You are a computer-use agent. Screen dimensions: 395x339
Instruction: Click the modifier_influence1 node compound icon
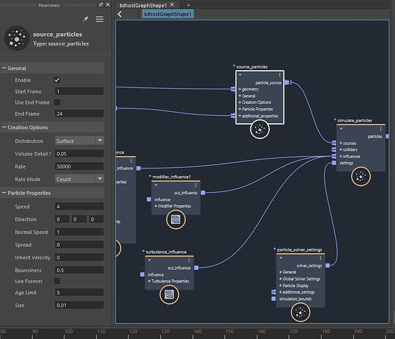(x=176, y=220)
